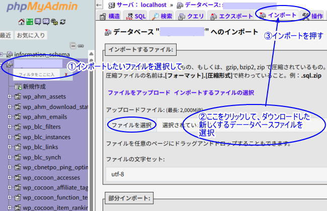Switch to the 検索 tab
The height and width of the screenshot is (211, 327).
point(162,16)
